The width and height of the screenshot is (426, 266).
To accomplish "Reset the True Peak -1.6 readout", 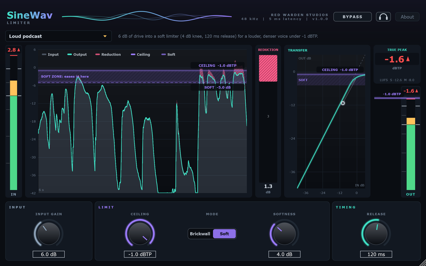I will (397, 59).
